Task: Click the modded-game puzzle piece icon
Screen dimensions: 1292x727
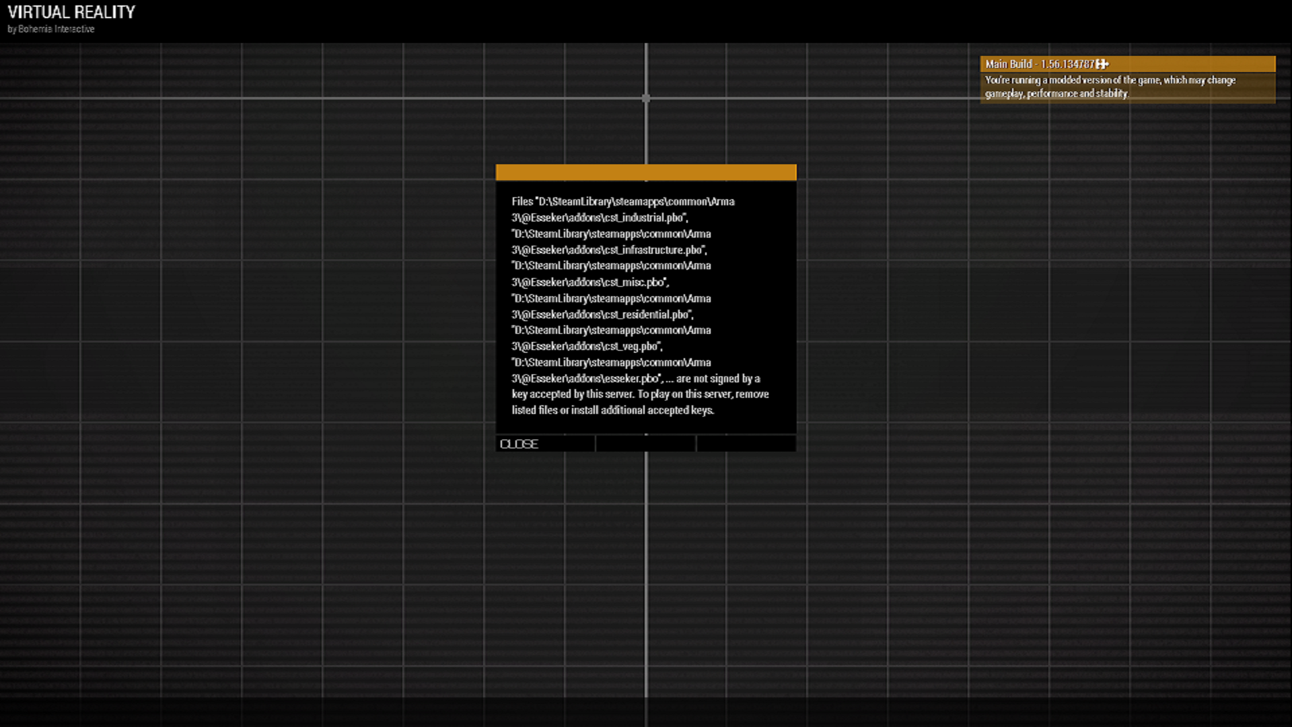Action: tap(1102, 64)
